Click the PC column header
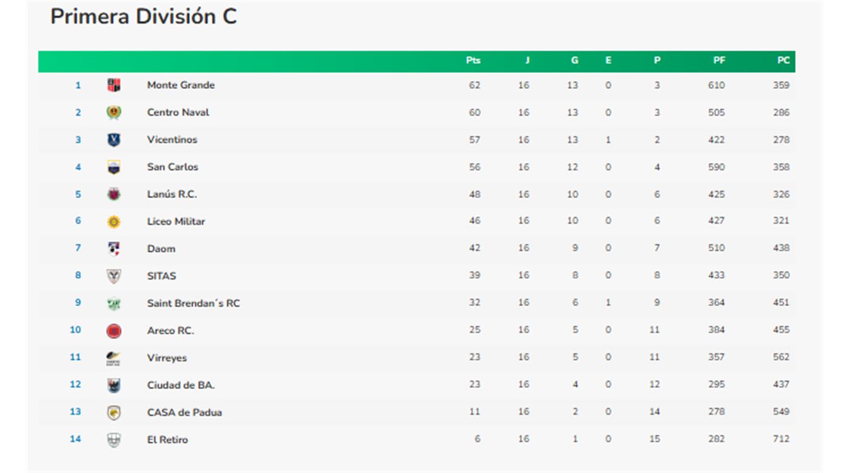This screenshot has height=473, width=849. point(784,61)
